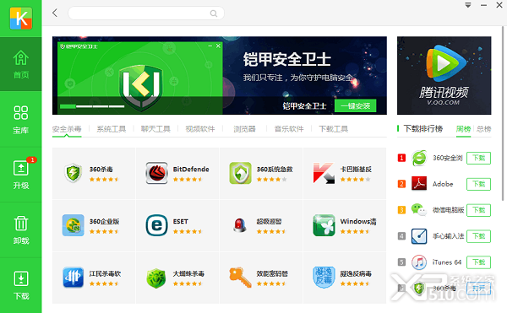Click the search magnifier icon

214,13
